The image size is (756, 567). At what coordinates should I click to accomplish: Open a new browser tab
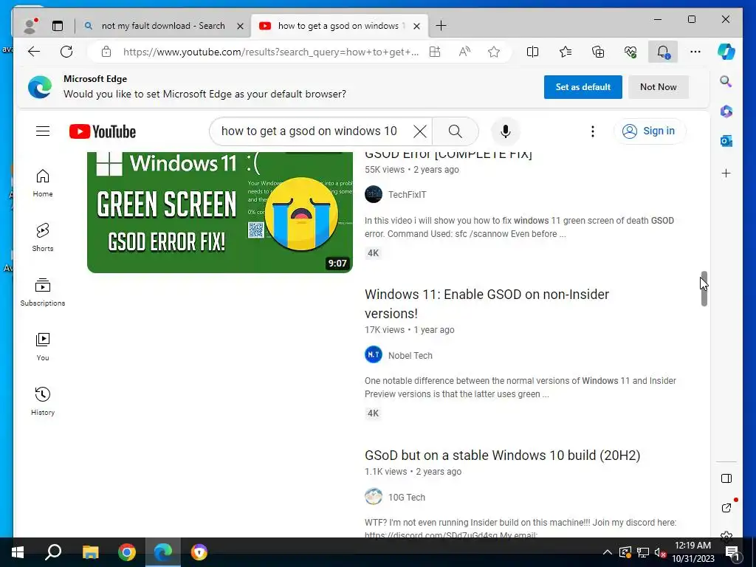click(x=441, y=26)
